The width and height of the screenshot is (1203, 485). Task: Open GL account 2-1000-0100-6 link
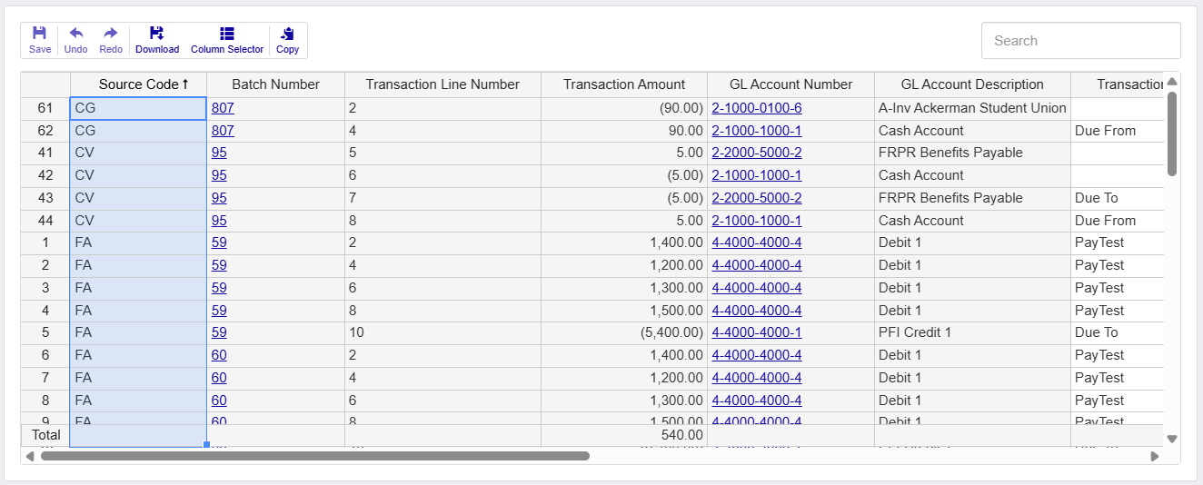pyautogui.click(x=756, y=108)
